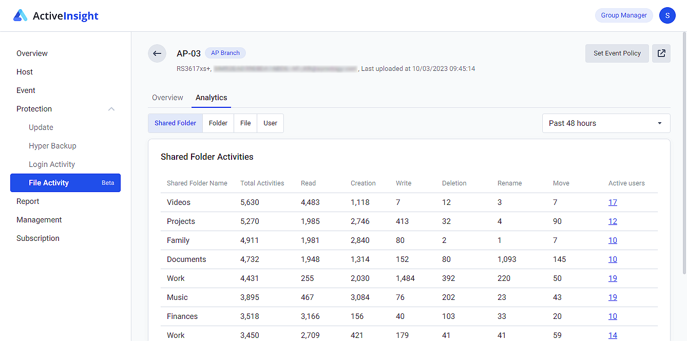Click the read value 3,166 for Finances
Screen dimensions: 687x341
pos(310,316)
